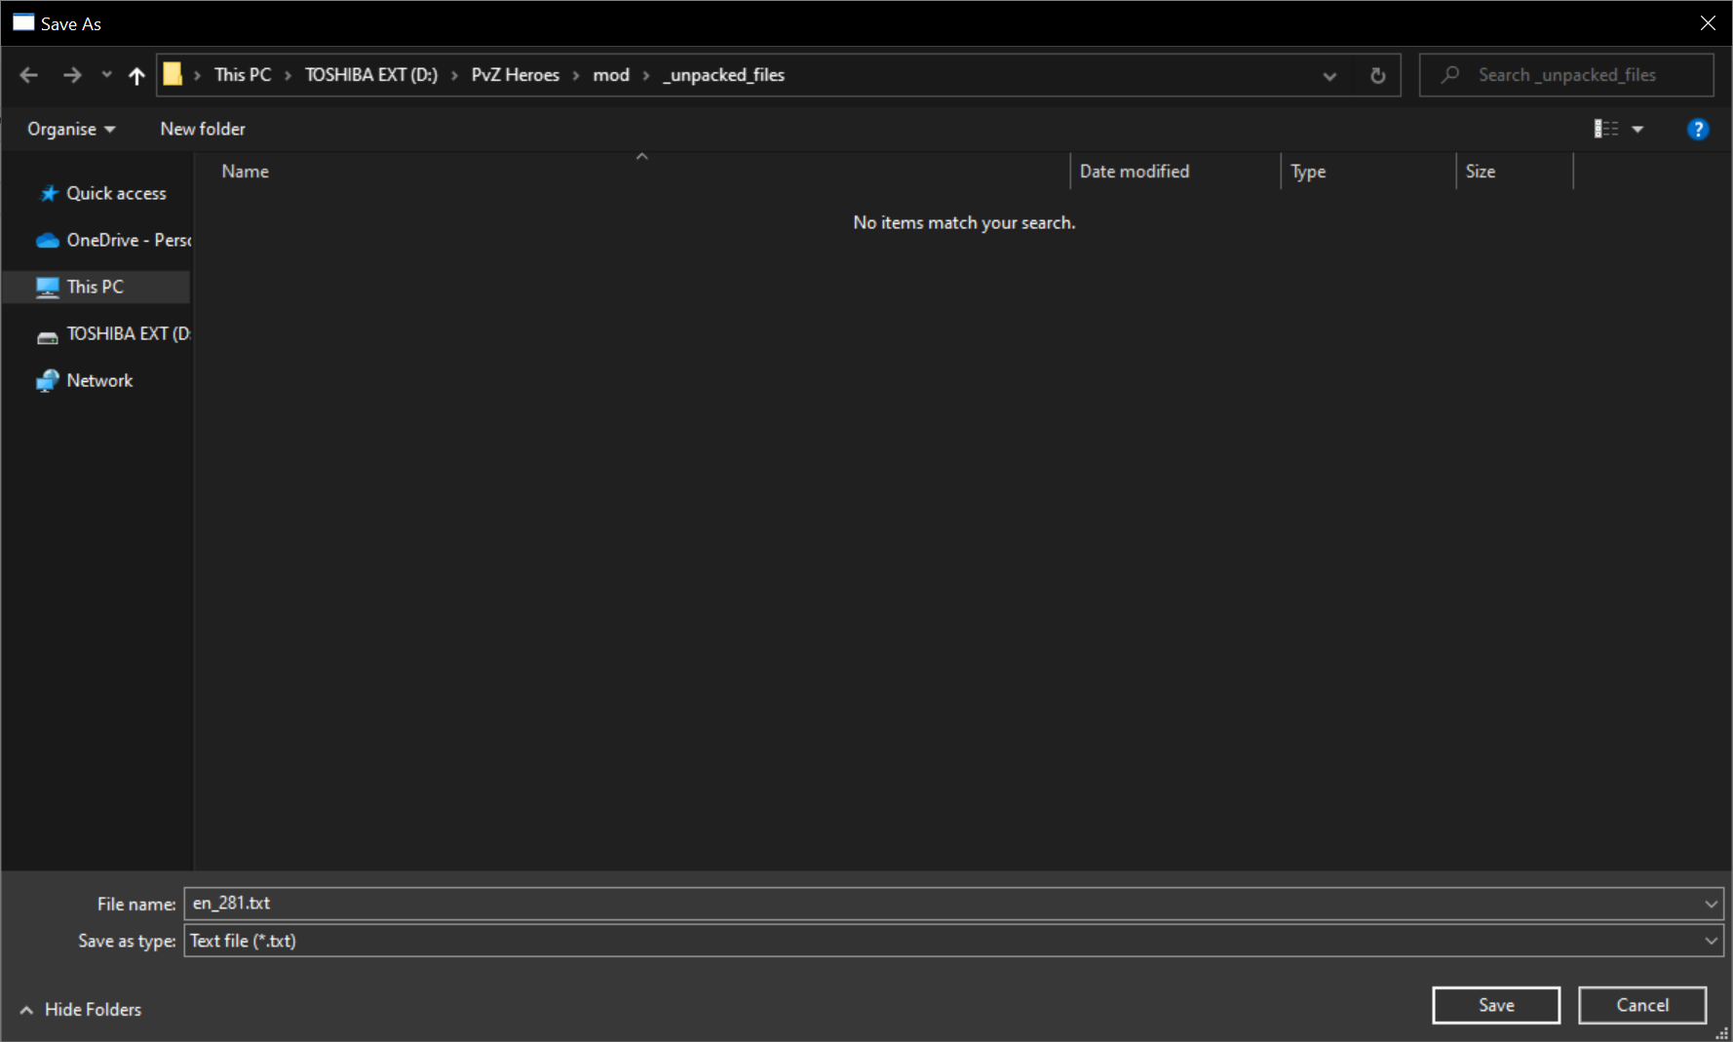Navigate to TOSHIBA EXT (D:) breadcrumb

pyautogui.click(x=371, y=75)
